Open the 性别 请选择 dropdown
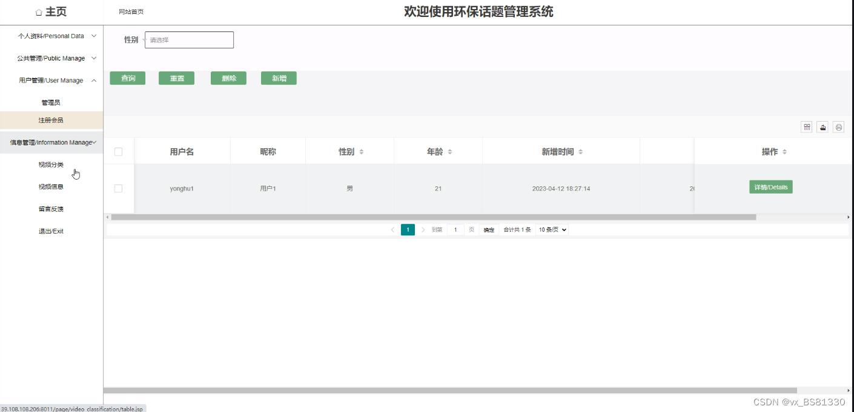 (x=189, y=40)
